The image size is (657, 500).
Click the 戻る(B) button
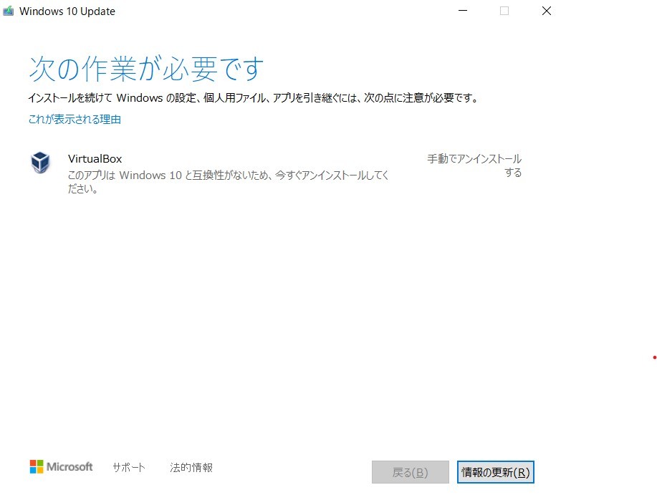411,472
